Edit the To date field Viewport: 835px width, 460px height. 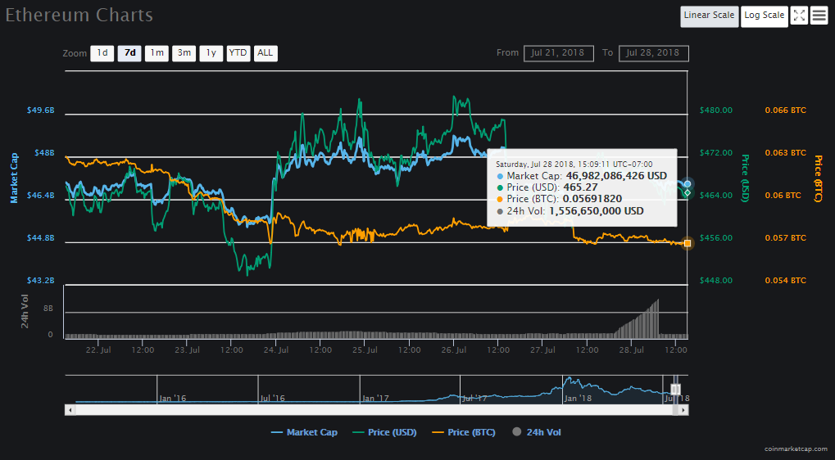click(653, 53)
